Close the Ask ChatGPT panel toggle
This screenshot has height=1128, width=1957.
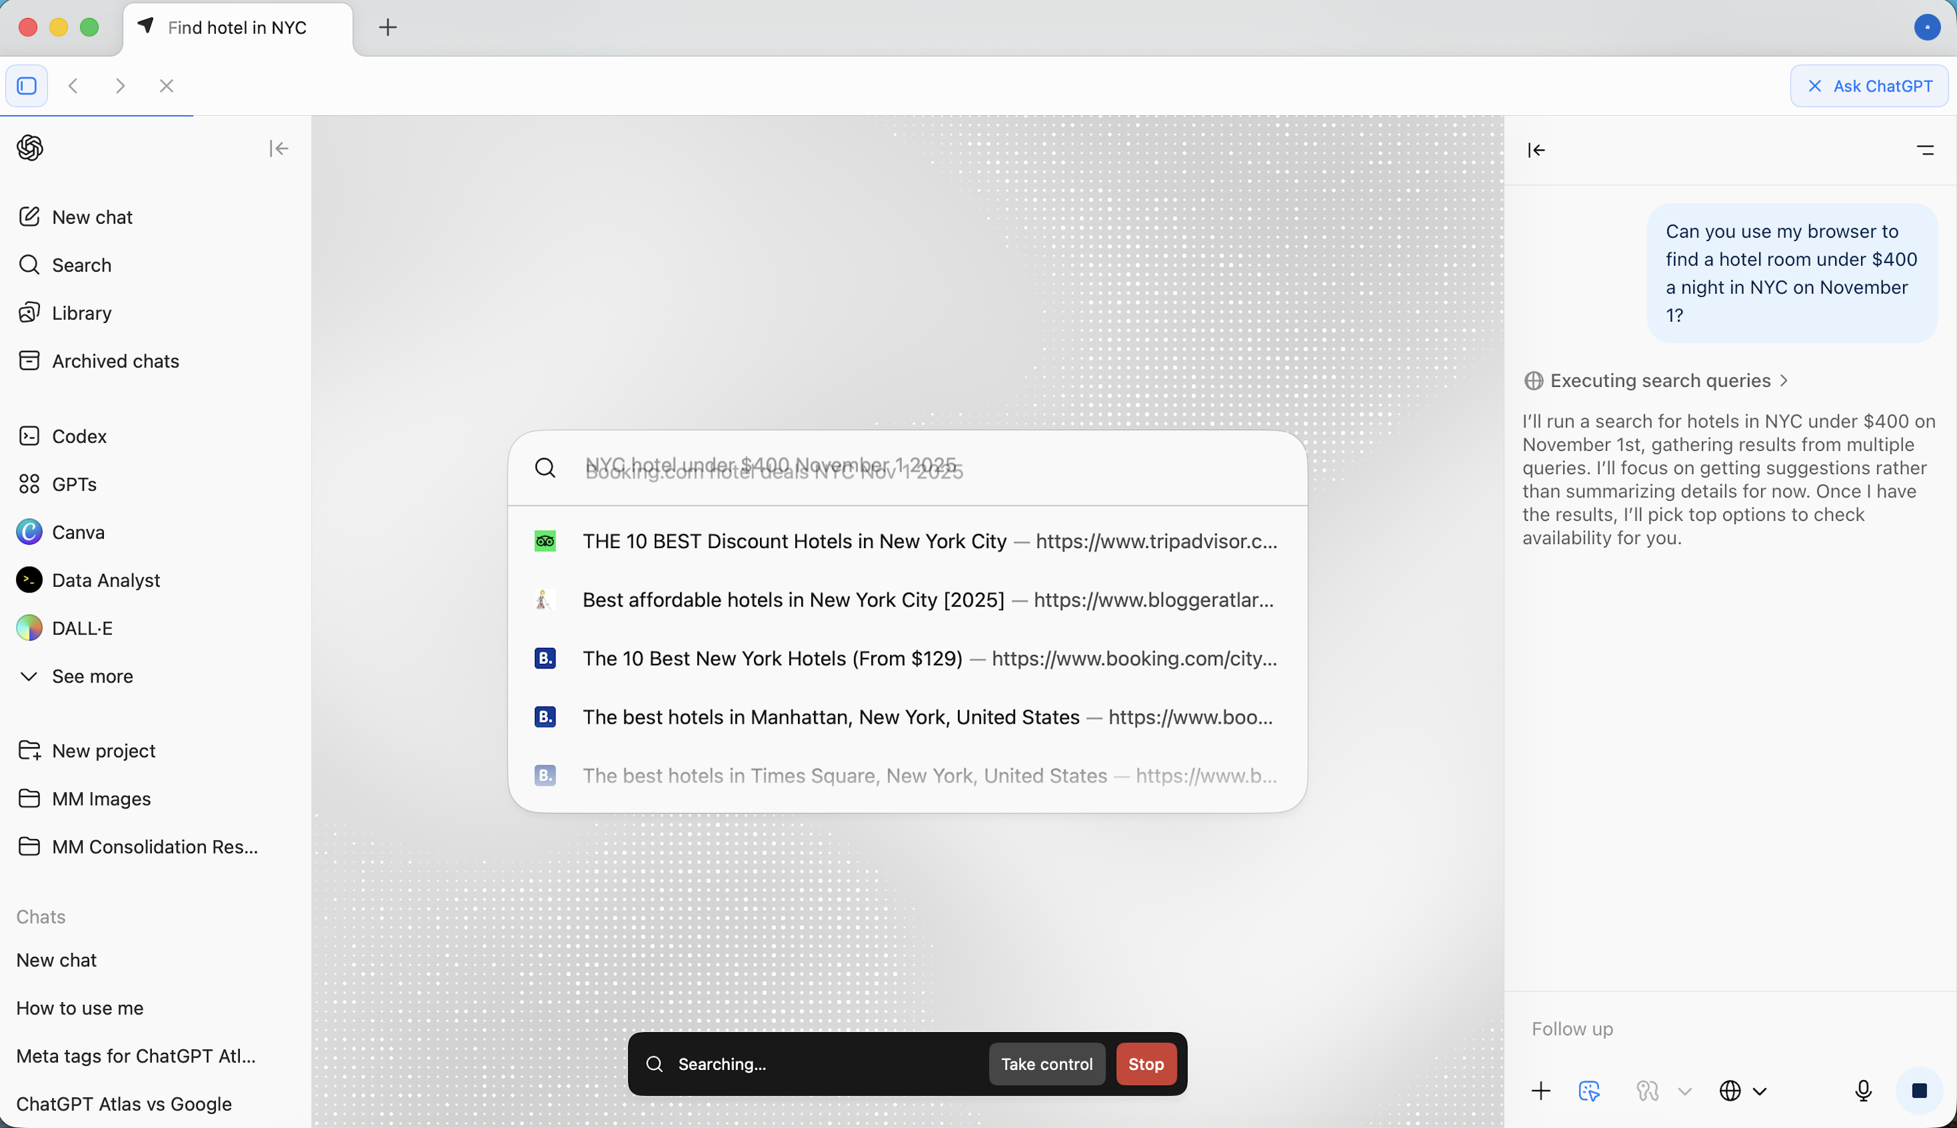[1868, 86]
